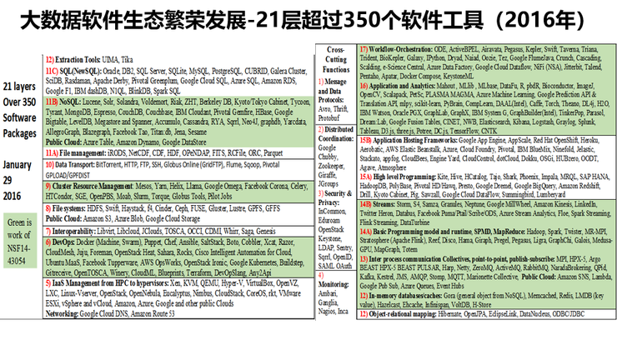Select the '3) Security & Privacy' heading

(x=335, y=197)
